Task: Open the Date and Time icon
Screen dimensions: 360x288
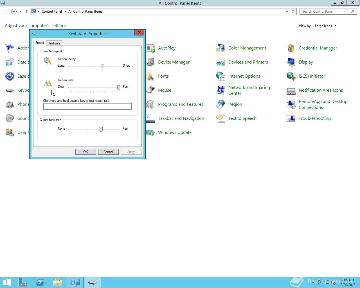Action: (10, 62)
